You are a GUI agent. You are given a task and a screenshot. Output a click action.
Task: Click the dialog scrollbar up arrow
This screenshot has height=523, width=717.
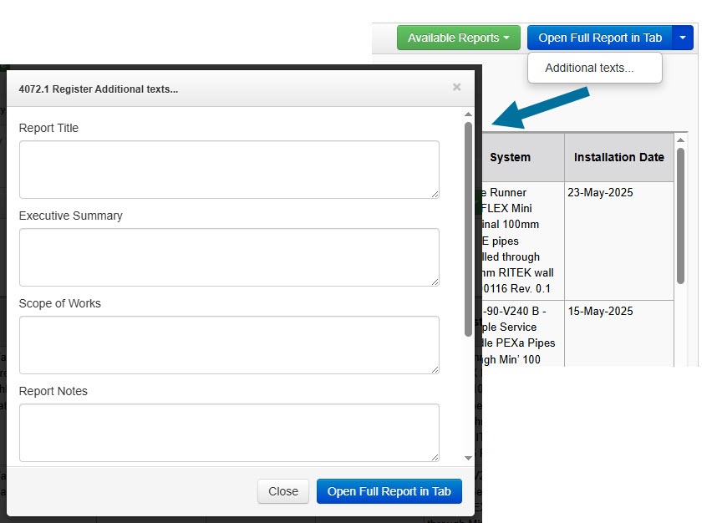pos(468,114)
